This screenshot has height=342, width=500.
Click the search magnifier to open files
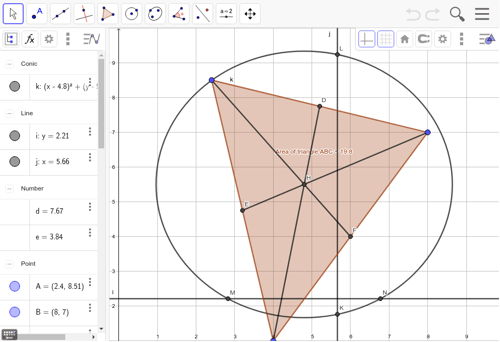457,14
